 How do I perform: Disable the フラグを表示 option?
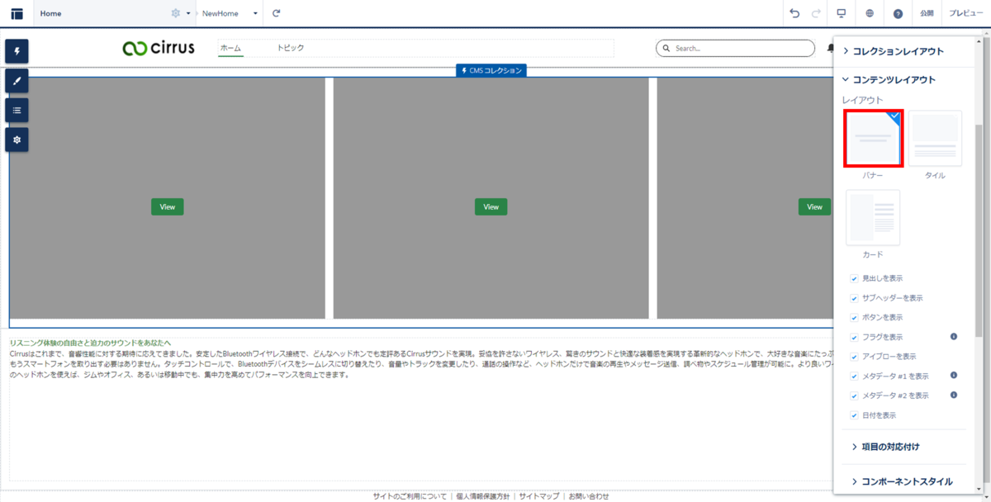tap(854, 337)
